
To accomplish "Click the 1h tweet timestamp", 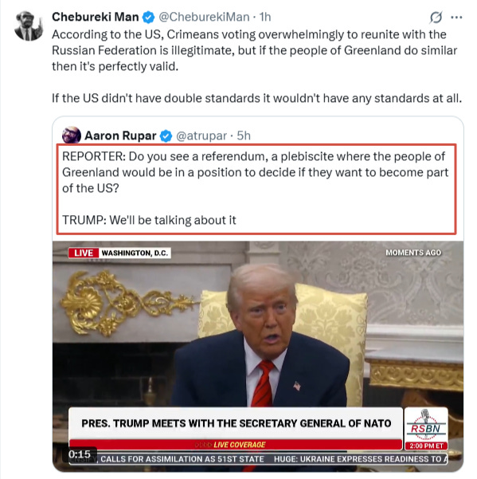I will pyautogui.click(x=265, y=17).
